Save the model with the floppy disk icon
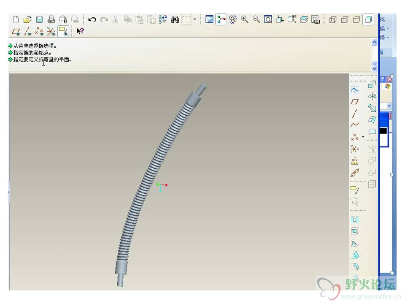405x304 pixels. (39, 20)
